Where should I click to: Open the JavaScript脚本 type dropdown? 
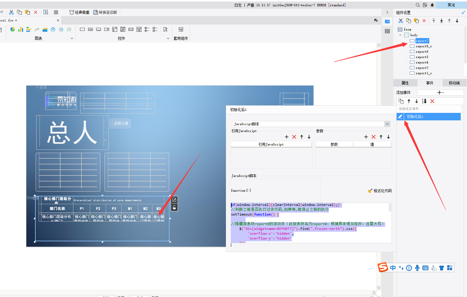pos(387,124)
